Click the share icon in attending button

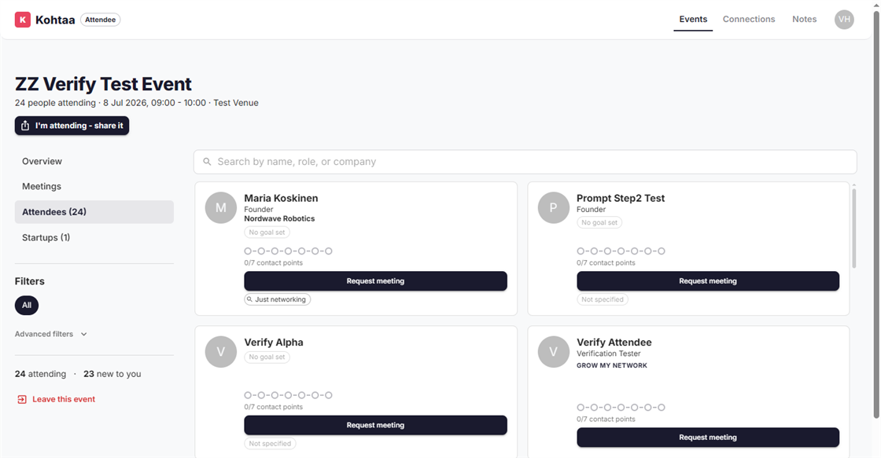pyautogui.click(x=25, y=126)
